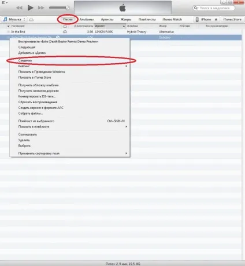The image size is (245, 266).
Task: Choose Следующая in the context menu
Action: [x=70, y=47]
